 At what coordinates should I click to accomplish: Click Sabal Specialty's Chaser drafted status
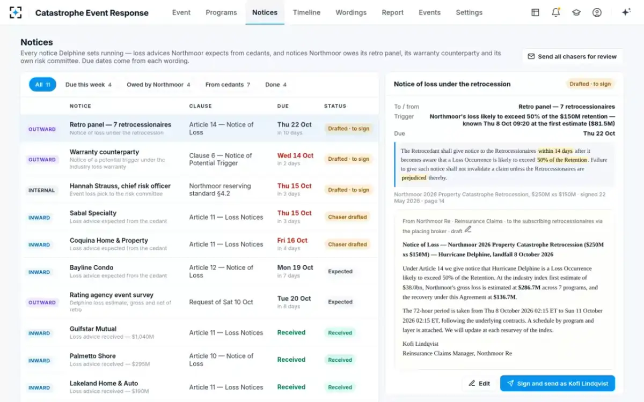coord(347,217)
